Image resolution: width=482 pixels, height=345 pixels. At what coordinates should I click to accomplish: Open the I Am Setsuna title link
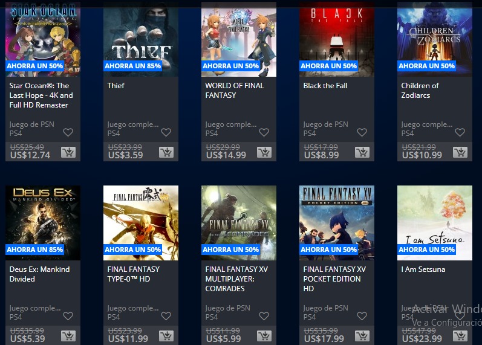point(423,269)
